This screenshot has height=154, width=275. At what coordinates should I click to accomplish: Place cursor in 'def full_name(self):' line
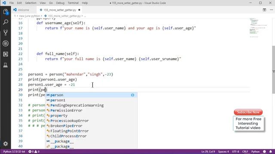coord(58,54)
